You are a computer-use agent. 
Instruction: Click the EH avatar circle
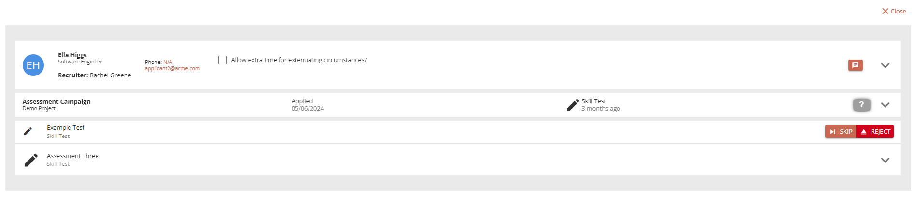pos(33,65)
